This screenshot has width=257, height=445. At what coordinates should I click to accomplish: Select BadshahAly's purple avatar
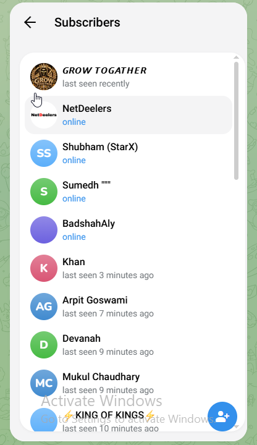tap(44, 230)
